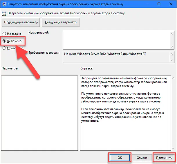
Task: Close the policy dialog with X
Action: tap(171, 4)
